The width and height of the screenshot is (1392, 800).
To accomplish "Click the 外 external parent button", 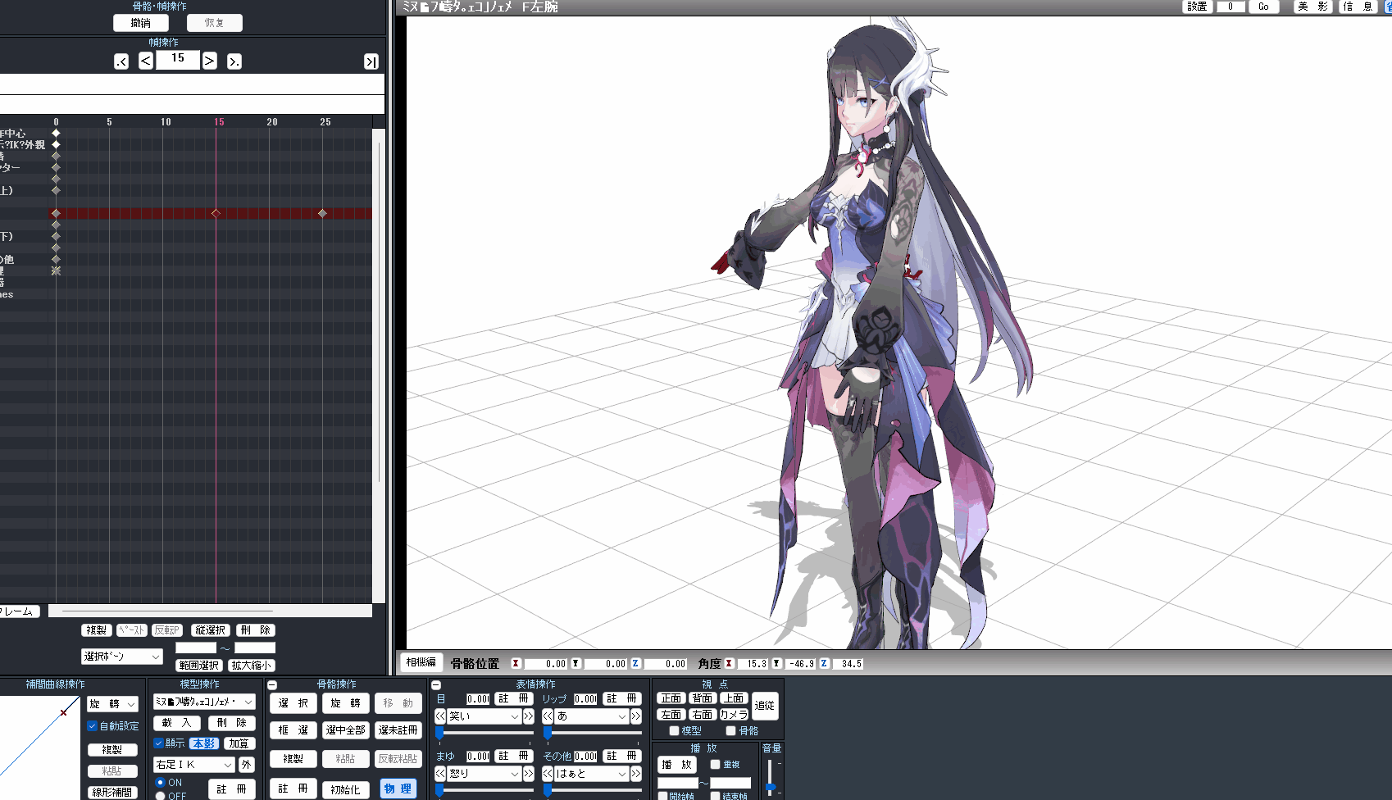I will (x=247, y=765).
